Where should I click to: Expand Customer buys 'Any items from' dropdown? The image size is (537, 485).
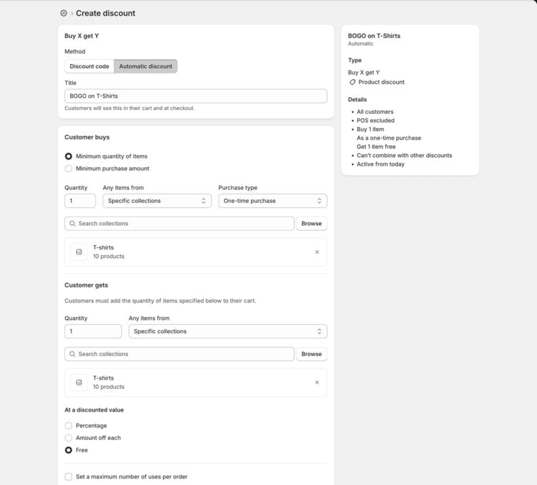(x=157, y=201)
